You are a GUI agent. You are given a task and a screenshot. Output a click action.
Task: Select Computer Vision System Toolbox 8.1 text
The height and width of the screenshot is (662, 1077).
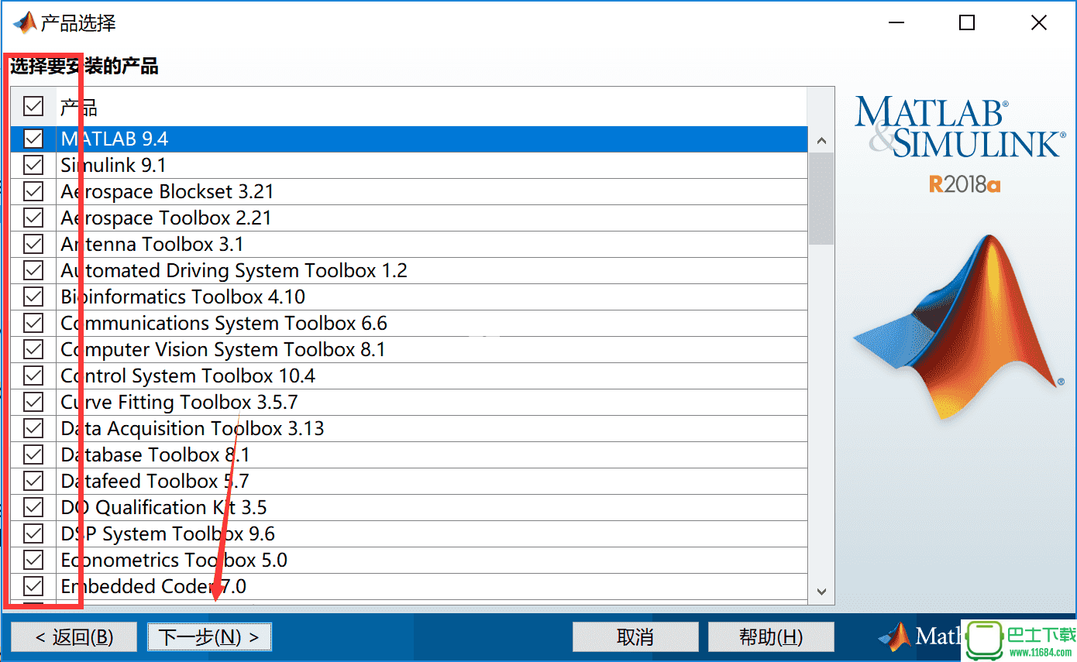[x=223, y=349]
